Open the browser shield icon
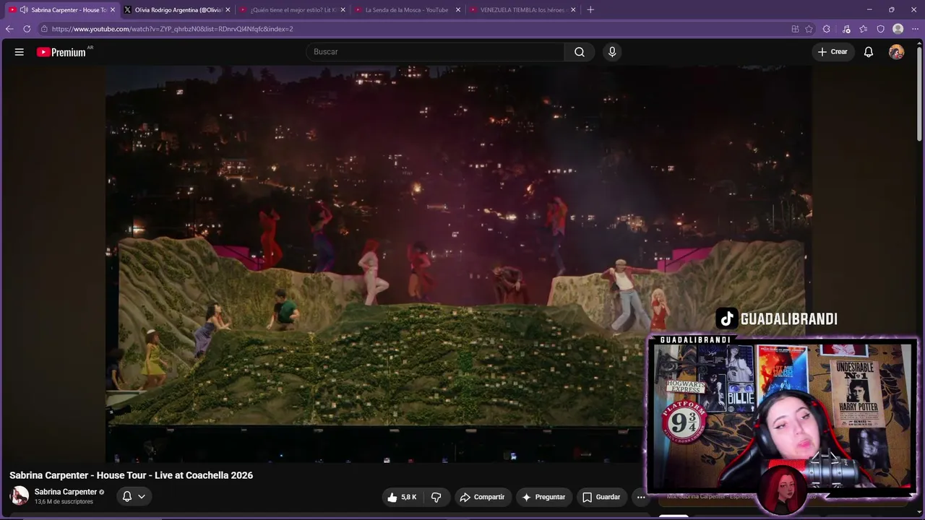The width and height of the screenshot is (925, 520). click(880, 29)
